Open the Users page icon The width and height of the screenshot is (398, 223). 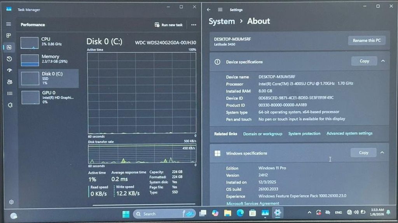point(9,82)
